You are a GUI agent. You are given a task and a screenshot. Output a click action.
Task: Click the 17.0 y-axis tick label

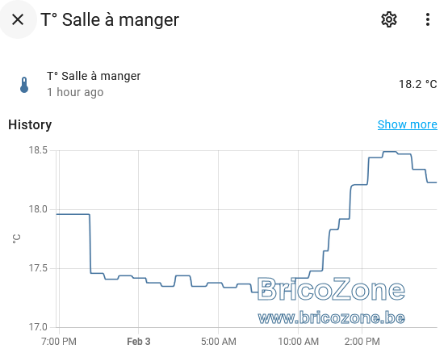tap(38, 327)
